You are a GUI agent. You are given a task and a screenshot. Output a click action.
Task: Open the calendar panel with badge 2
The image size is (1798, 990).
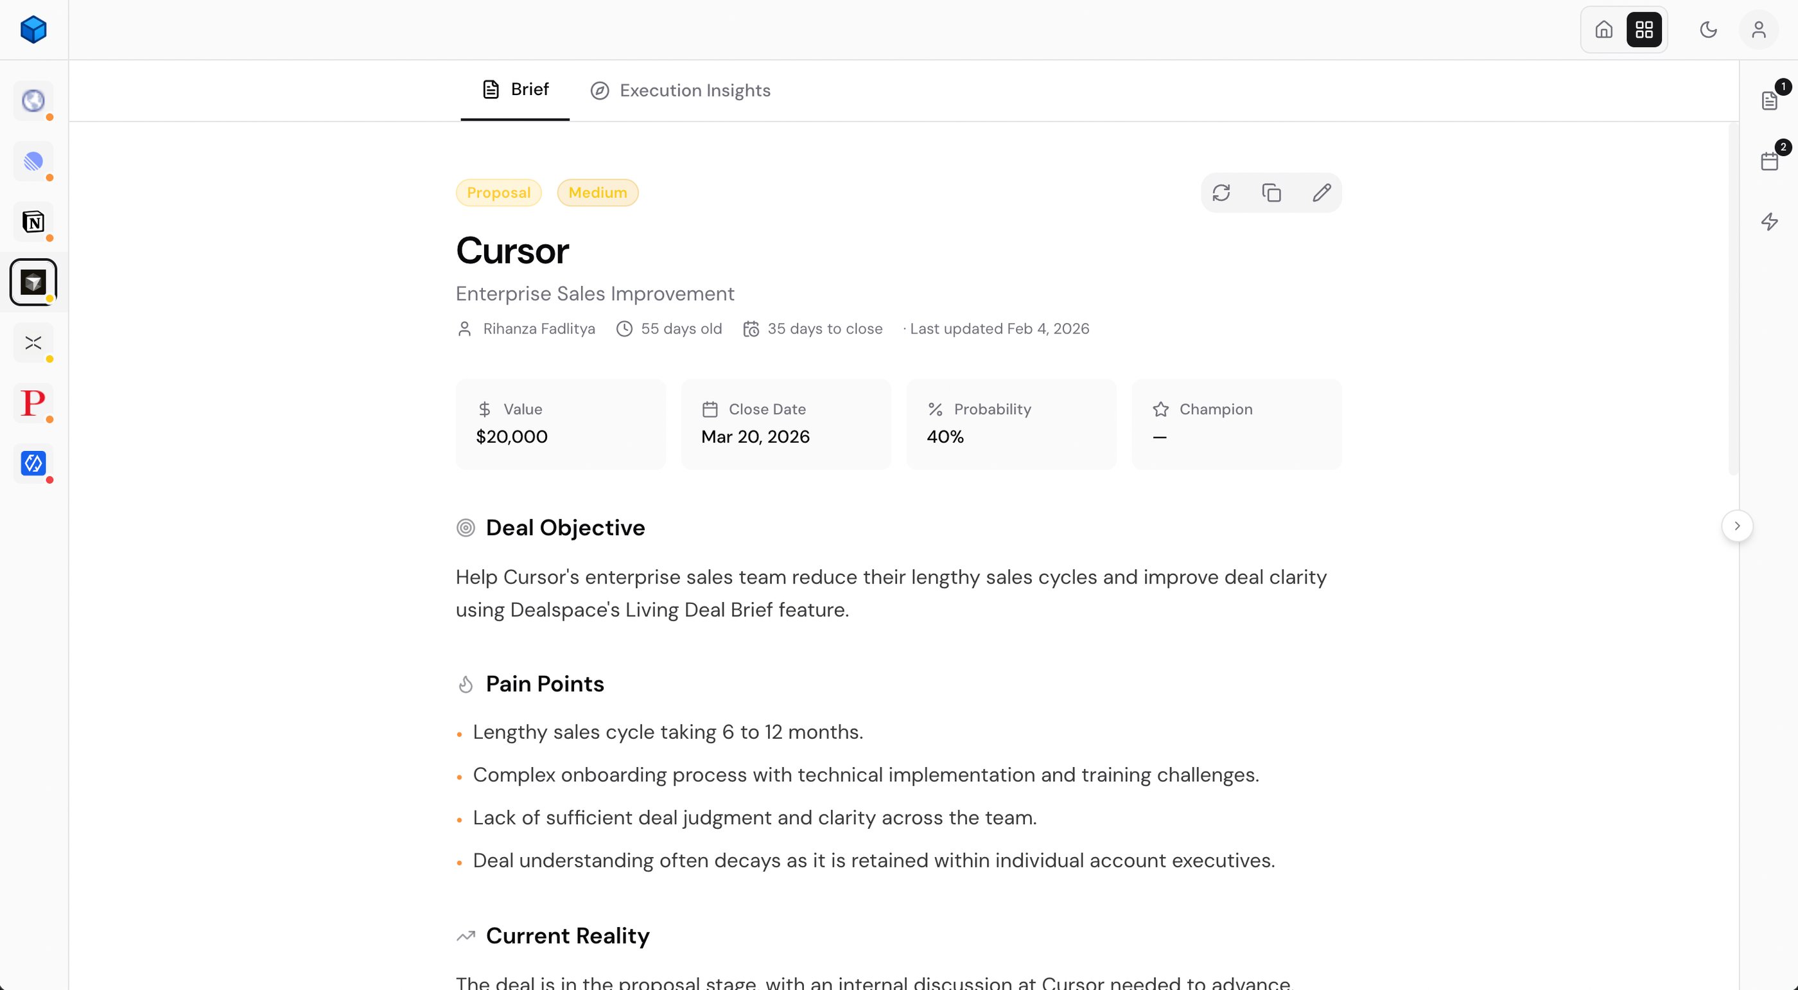coord(1769,161)
